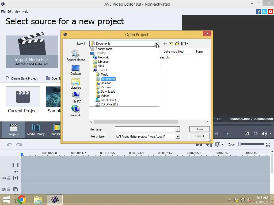Select Music in Look in list
This screenshot has height=205, width=274.
[104, 74]
